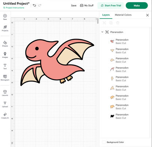
Task: Open the New project tool
Action: point(5,17)
